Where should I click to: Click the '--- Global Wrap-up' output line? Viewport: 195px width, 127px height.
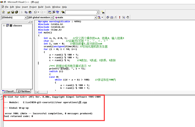[x=16, y=108]
